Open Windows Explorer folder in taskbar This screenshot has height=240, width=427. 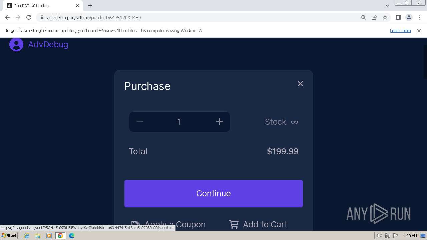38,236
